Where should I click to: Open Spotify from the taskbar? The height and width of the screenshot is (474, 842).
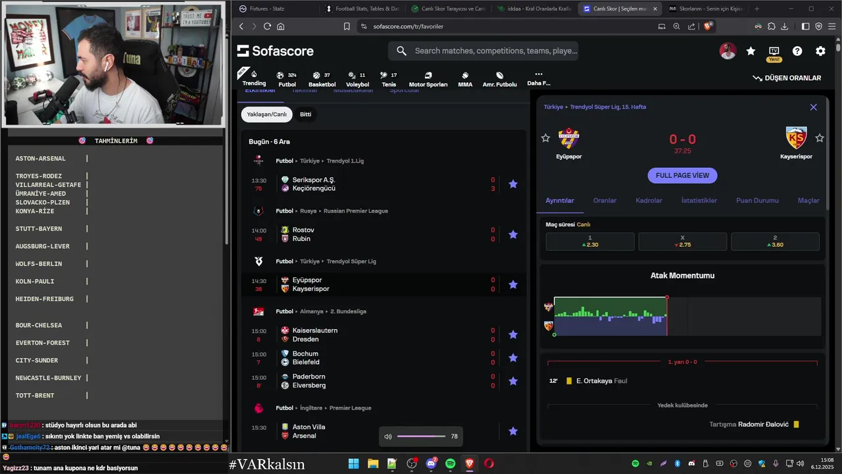coord(451,463)
